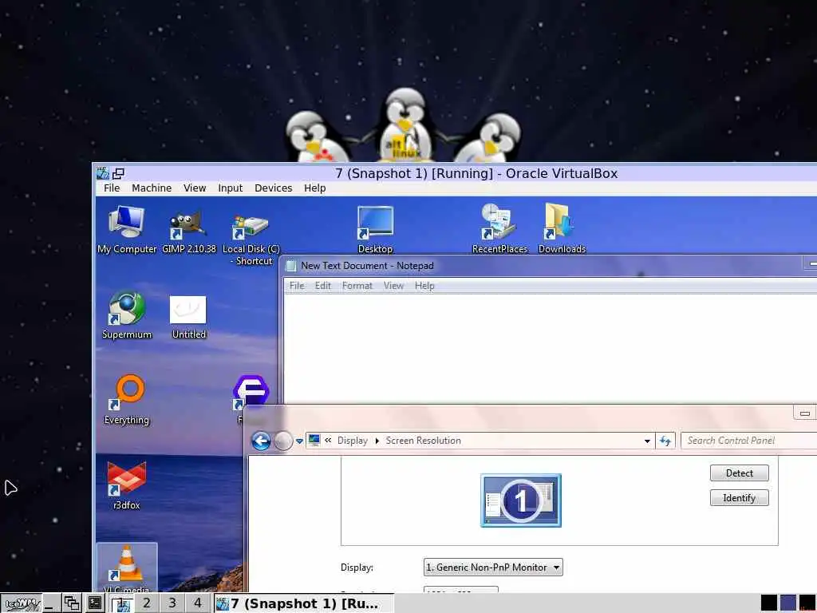Open VirtualBox View menu

click(x=195, y=188)
